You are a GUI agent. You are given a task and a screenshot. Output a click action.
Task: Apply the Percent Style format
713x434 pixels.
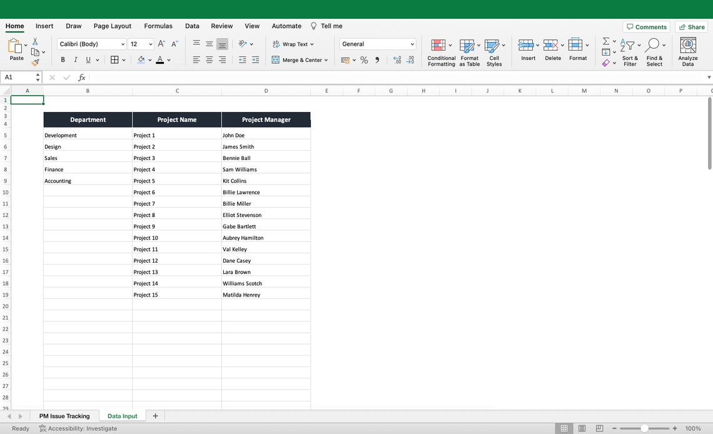[363, 59]
